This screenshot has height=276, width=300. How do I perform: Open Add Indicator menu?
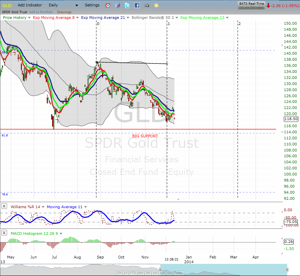click(30, 5)
